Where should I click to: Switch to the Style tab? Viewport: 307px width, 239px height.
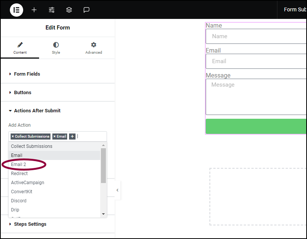point(56,48)
